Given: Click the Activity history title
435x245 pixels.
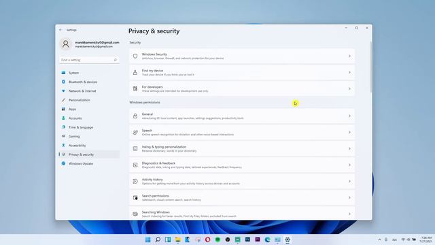Looking at the screenshot, I should pos(152,180).
